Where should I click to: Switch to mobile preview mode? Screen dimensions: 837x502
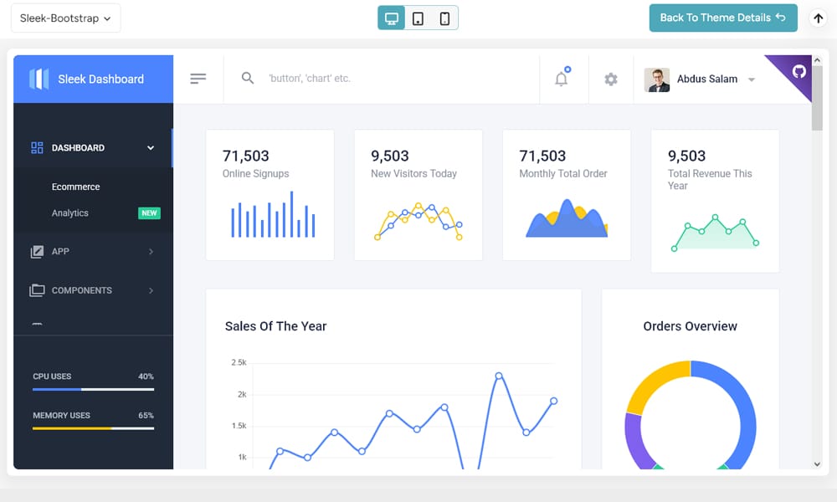(444, 17)
